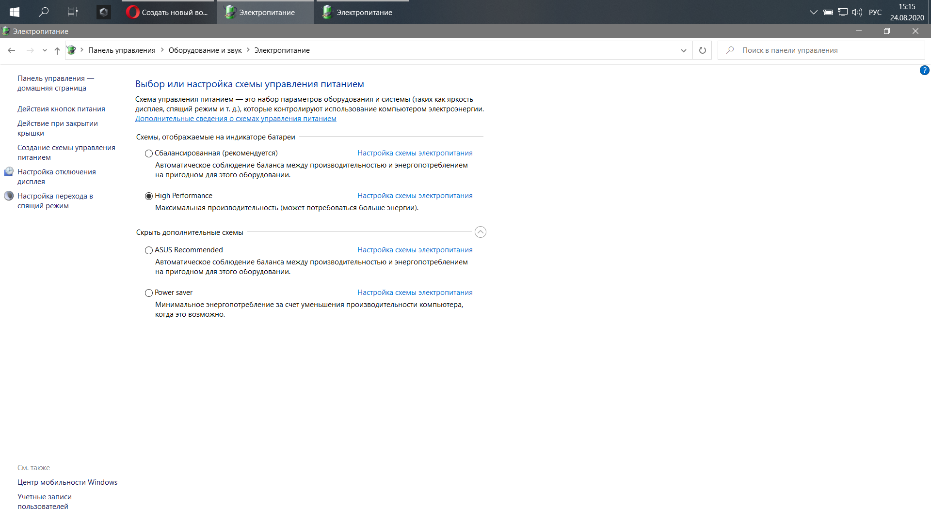This screenshot has height=523, width=931.
Task: Switch to Opera browser taskbar window
Action: [167, 12]
